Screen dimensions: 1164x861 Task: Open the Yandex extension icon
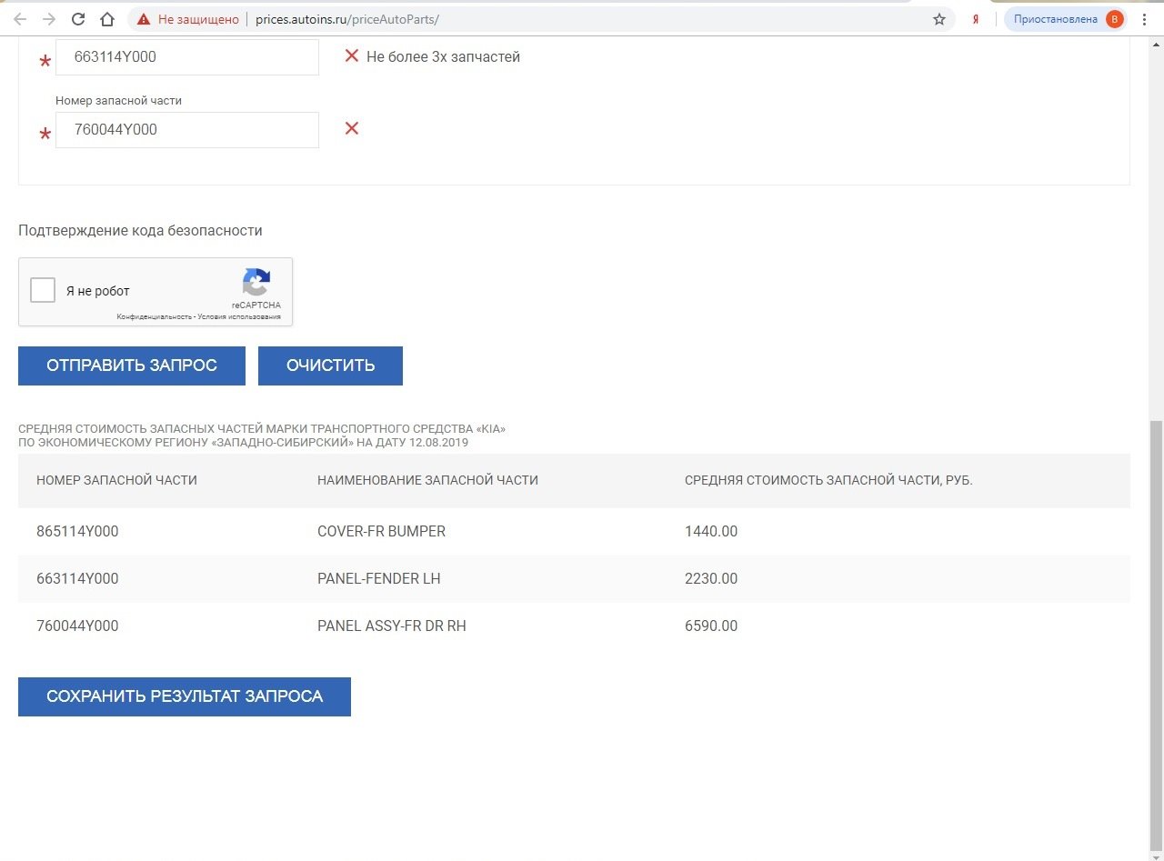click(x=976, y=19)
